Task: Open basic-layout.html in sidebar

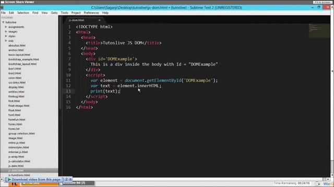Action: click(x=19, y=55)
